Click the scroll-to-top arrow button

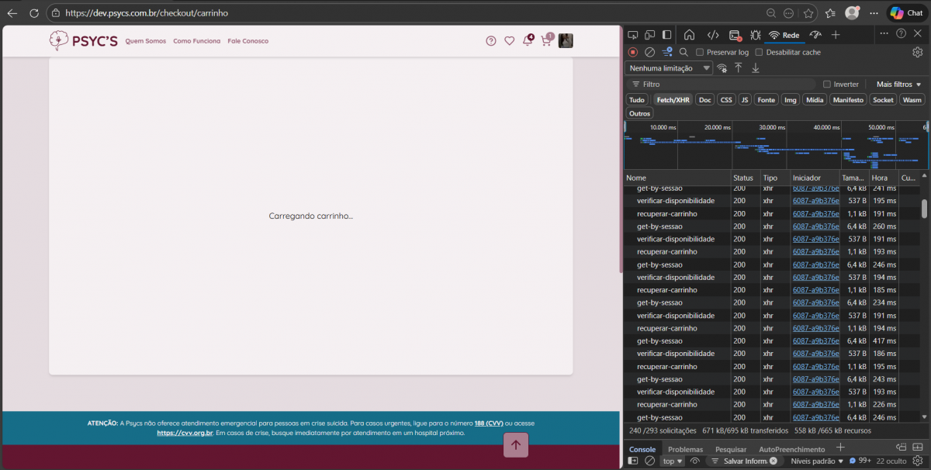point(516,444)
